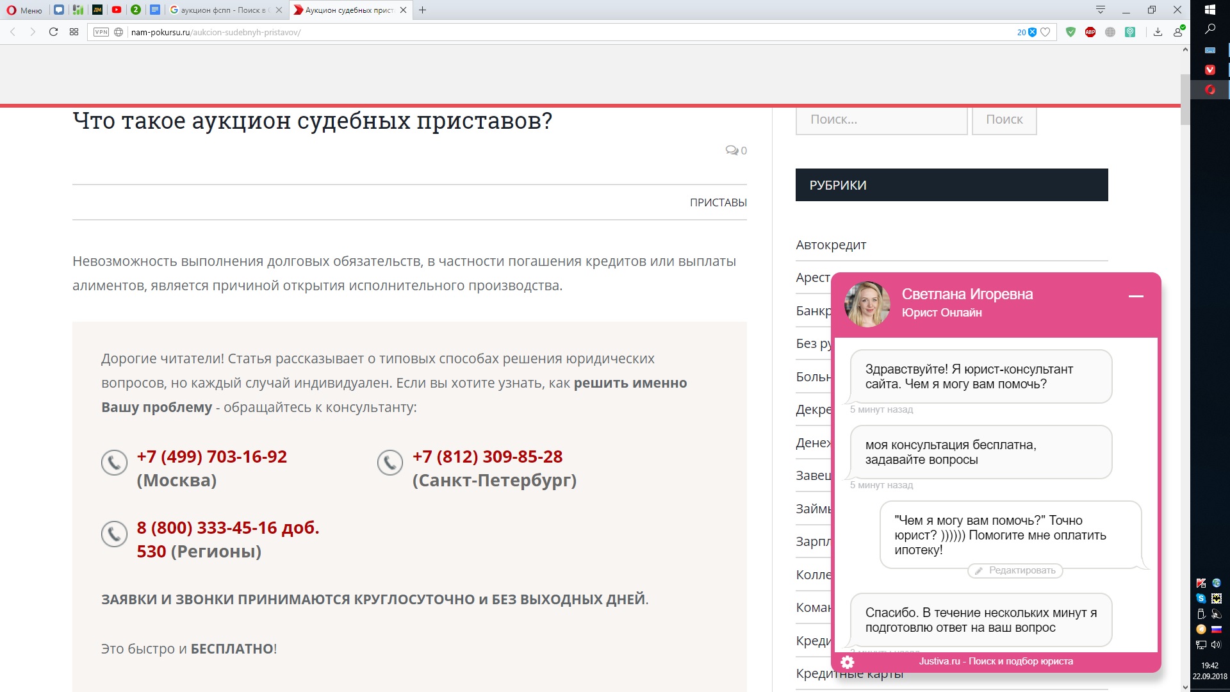Screen dimensions: 1230x692
Task: Call the St. Petersburg number +7 (812) 309-85-28
Action: point(488,456)
